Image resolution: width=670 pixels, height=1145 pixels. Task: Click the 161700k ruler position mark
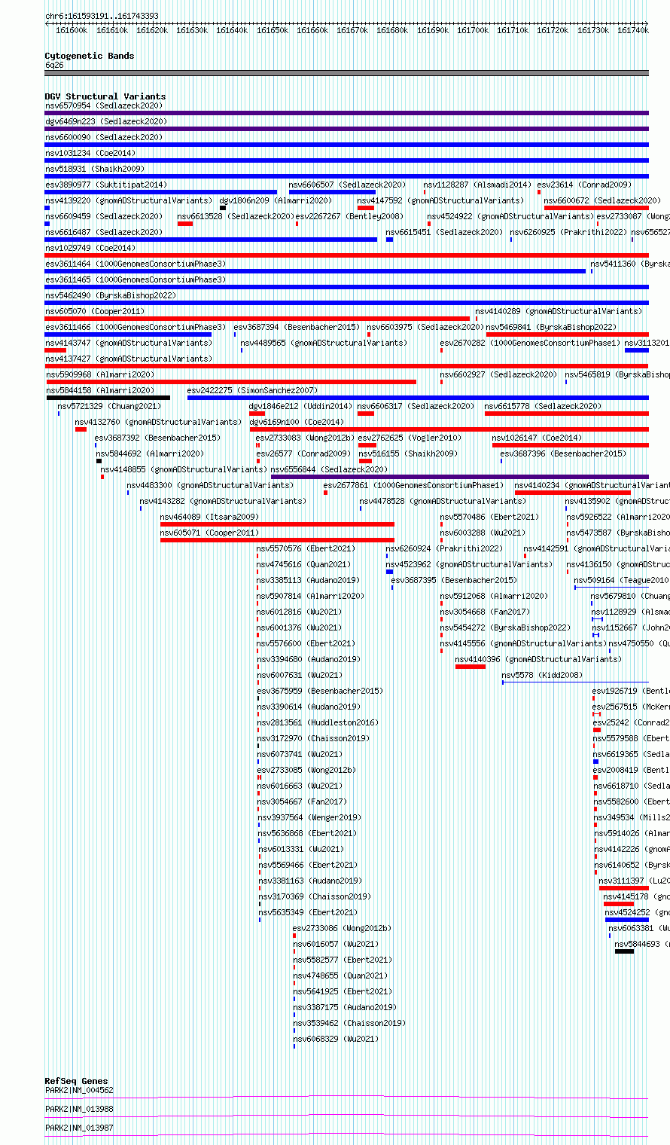point(473,30)
